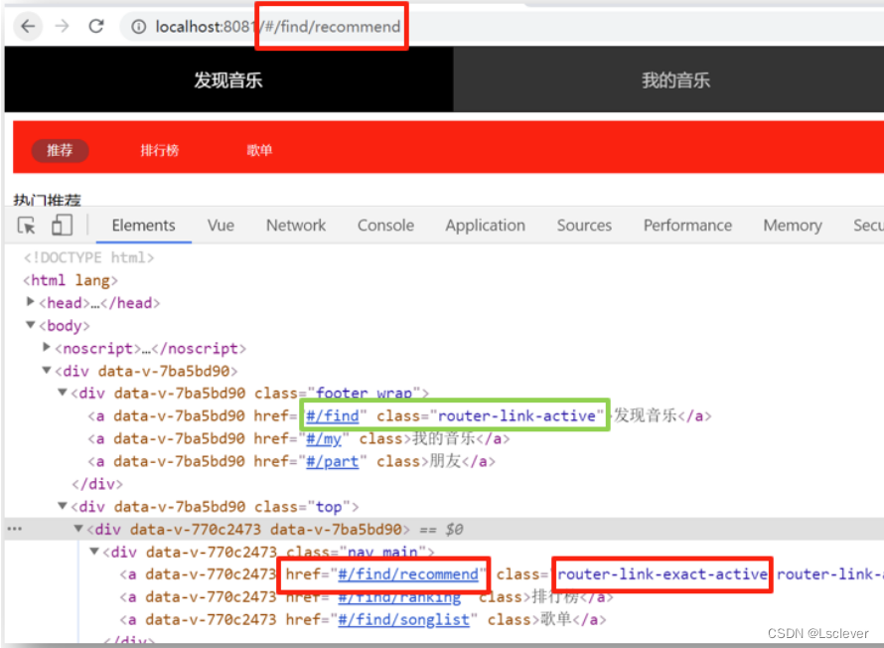884x648 pixels.
Task: Click the page reload icon
Action: coord(95,27)
